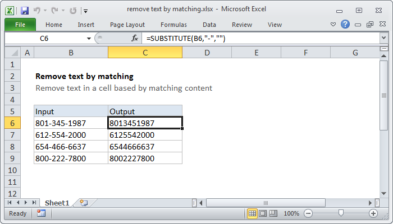Switch to Page Layout view button
The image size is (393, 224).
(x=263, y=213)
